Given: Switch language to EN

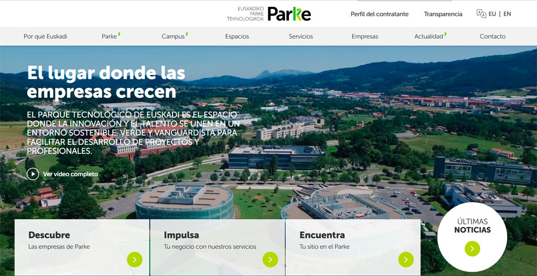Looking at the screenshot, I should pyautogui.click(x=507, y=14).
